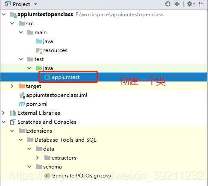Collapse the schema folder
The width and height of the screenshot is (208, 186).
[29, 167]
